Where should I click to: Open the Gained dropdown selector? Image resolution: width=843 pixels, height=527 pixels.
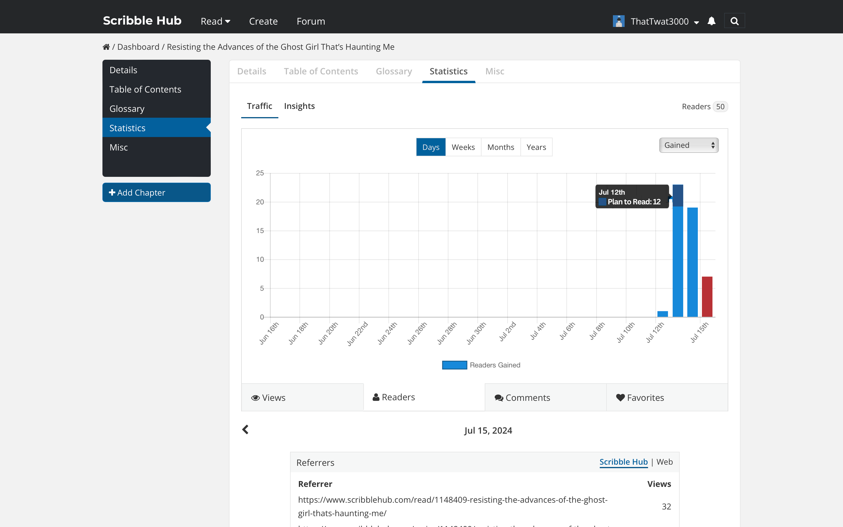click(x=688, y=145)
